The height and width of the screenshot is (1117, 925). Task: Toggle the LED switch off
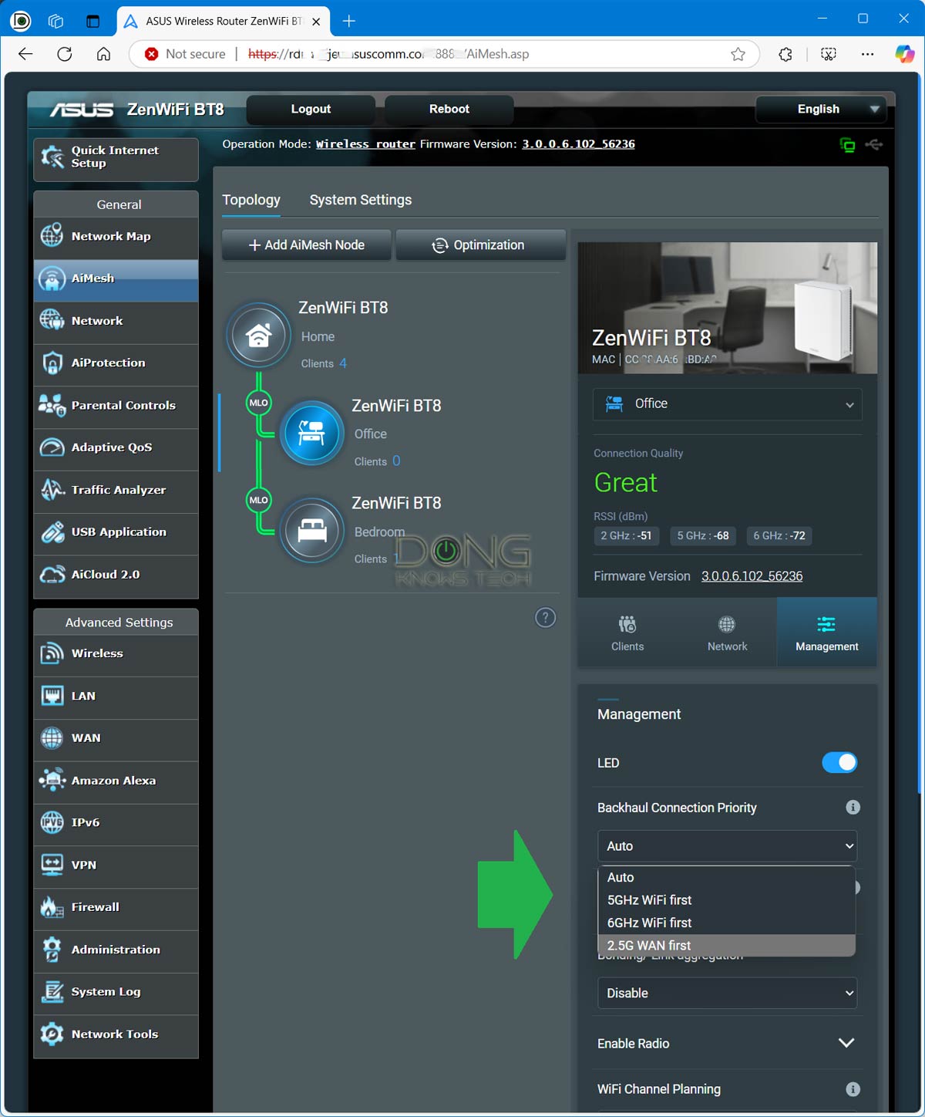[x=839, y=763]
